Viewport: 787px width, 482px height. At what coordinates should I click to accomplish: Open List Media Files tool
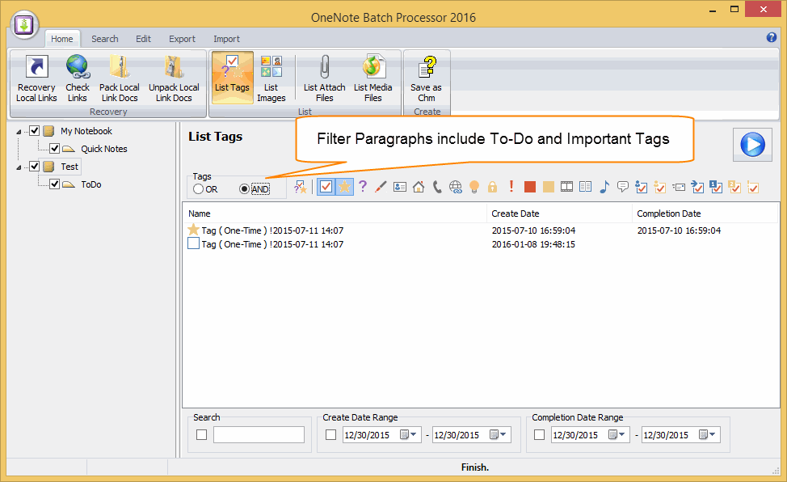[373, 79]
